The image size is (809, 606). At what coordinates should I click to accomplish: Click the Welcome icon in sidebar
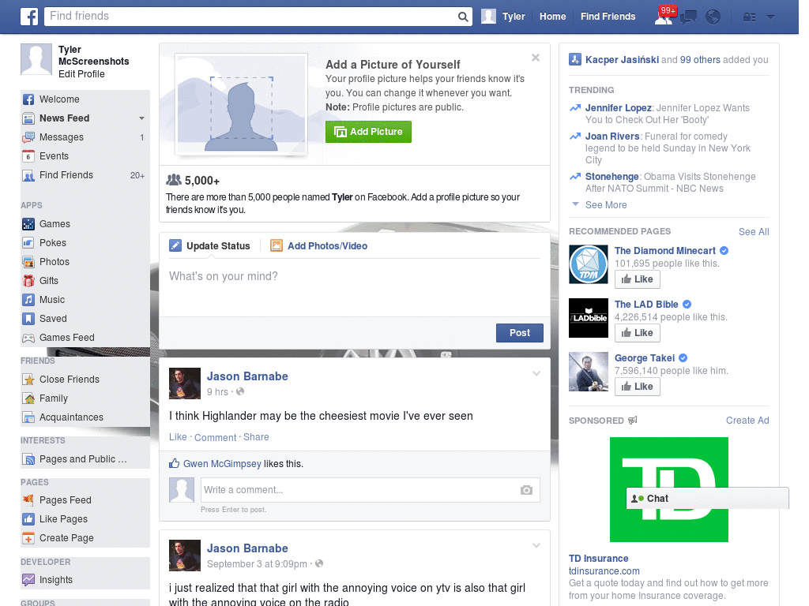(x=28, y=99)
